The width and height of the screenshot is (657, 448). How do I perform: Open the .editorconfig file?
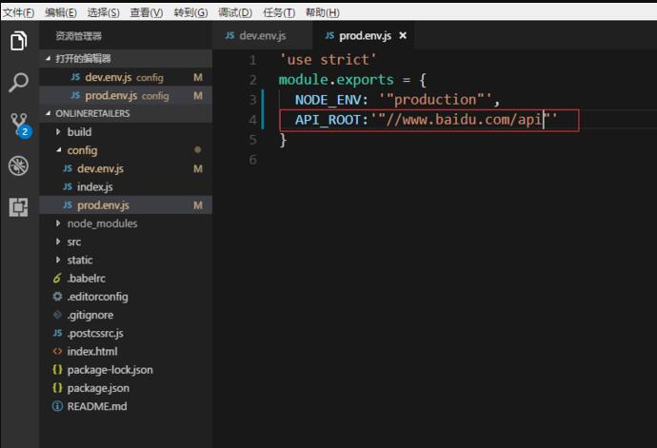pyautogui.click(x=126, y=297)
